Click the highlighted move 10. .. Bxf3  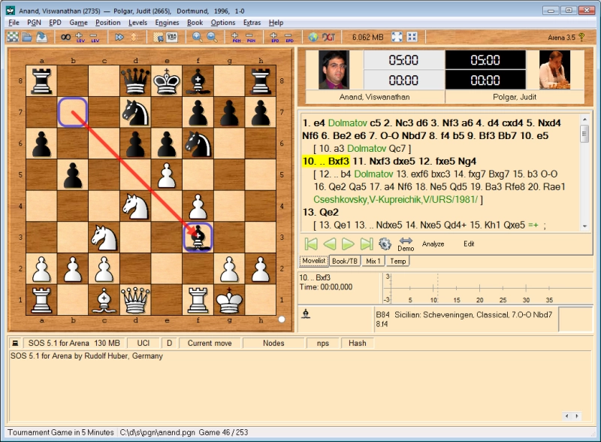pos(326,161)
